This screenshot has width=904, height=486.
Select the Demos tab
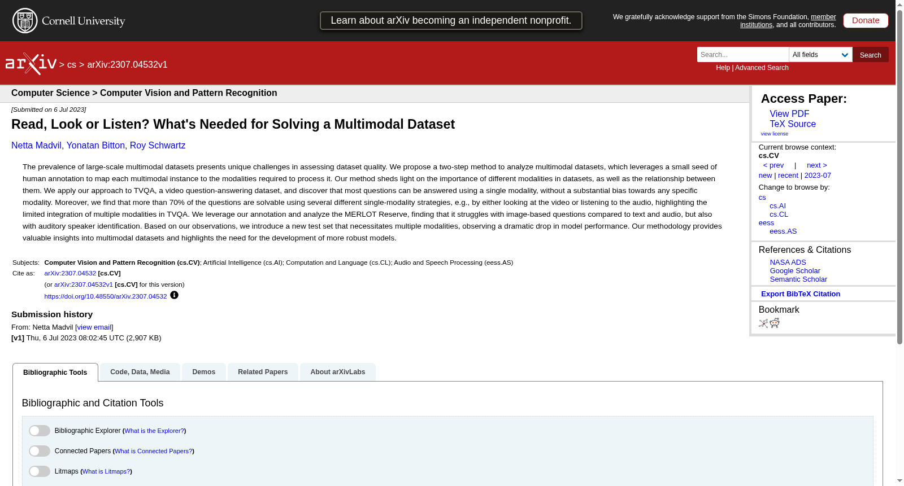point(204,372)
